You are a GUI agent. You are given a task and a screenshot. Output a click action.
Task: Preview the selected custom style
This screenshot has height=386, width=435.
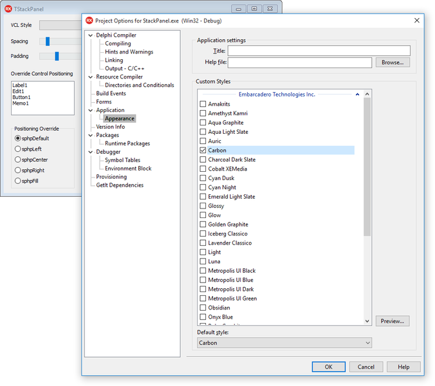pos(393,321)
